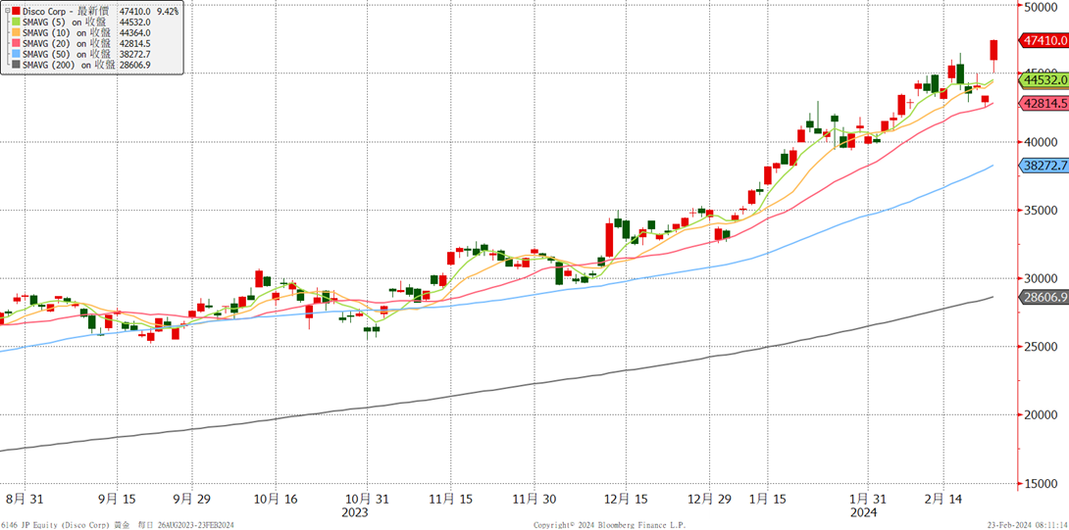
Task: Click the 42814.5 value in the legend
Action: coord(134,44)
